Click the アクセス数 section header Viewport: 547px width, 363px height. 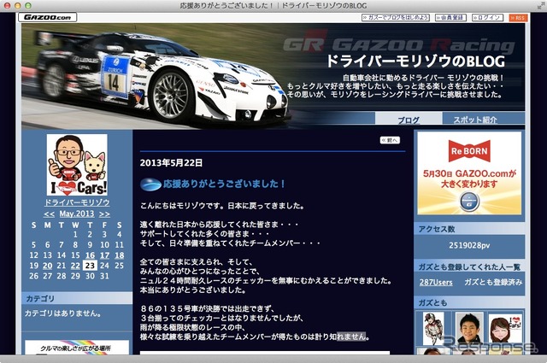point(469,229)
